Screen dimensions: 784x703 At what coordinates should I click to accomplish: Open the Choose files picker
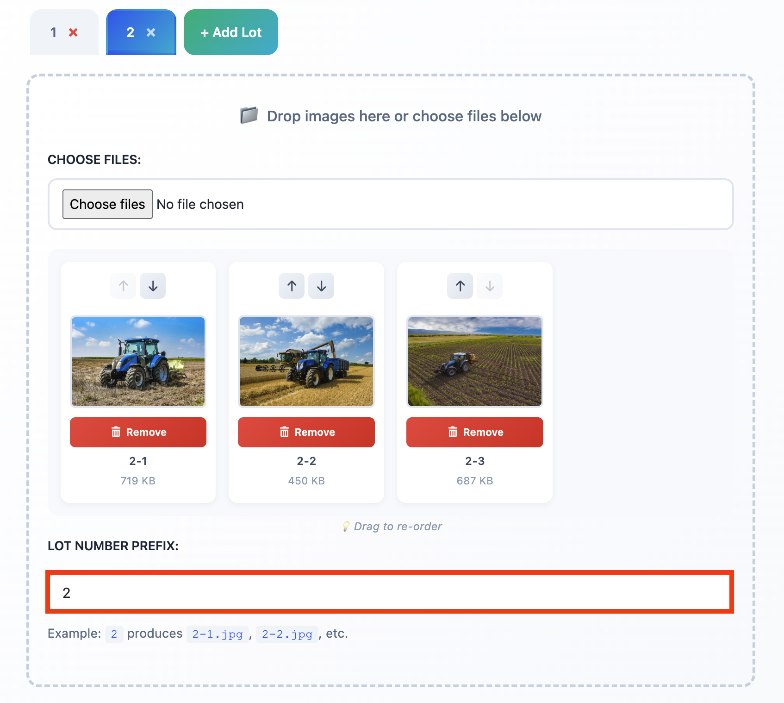tap(107, 204)
